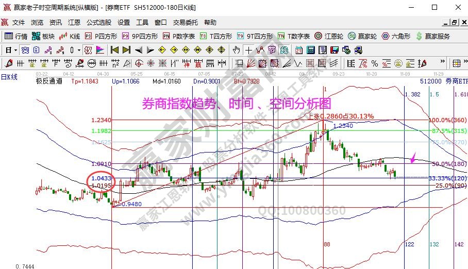Image resolution: width=468 pixels, height=269 pixels.
Task: Toggle the flag marker display button
Action: coord(100,50)
